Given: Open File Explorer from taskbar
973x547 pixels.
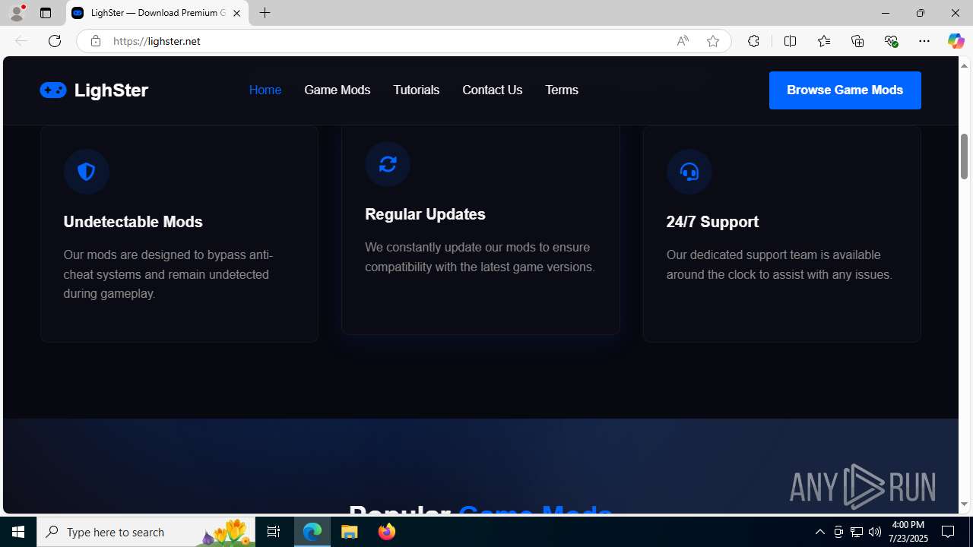Looking at the screenshot, I should coord(350,532).
